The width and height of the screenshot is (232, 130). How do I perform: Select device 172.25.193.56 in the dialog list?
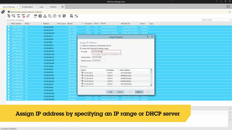coord(115,84)
